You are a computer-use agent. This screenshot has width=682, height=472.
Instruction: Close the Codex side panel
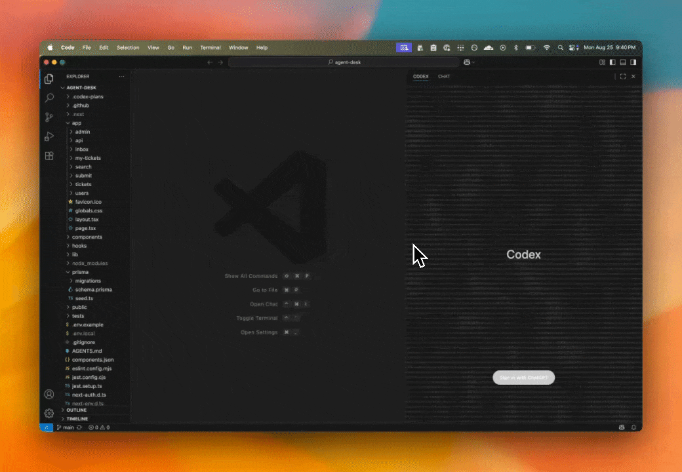coord(633,77)
